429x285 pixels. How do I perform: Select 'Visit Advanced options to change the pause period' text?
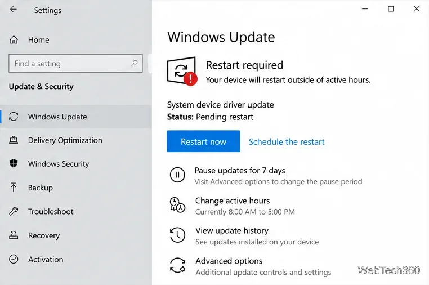point(278,182)
